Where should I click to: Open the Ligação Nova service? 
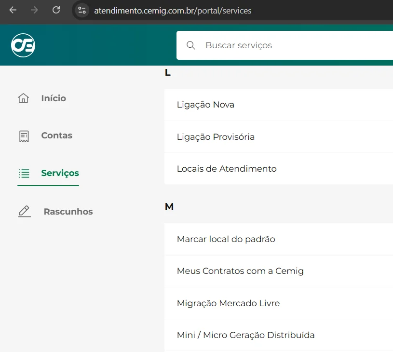(278, 105)
